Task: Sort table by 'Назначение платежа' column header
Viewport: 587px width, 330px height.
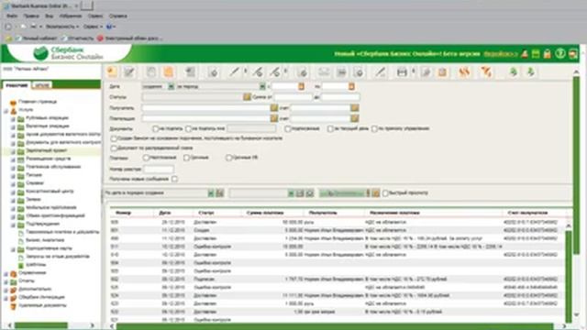Action: (x=394, y=213)
